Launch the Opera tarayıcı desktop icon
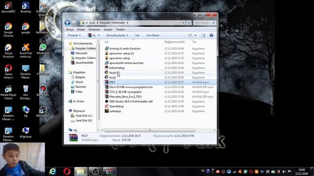The height and width of the screenshot is (176, 314). pyautogui.click(x=8, y=71)
